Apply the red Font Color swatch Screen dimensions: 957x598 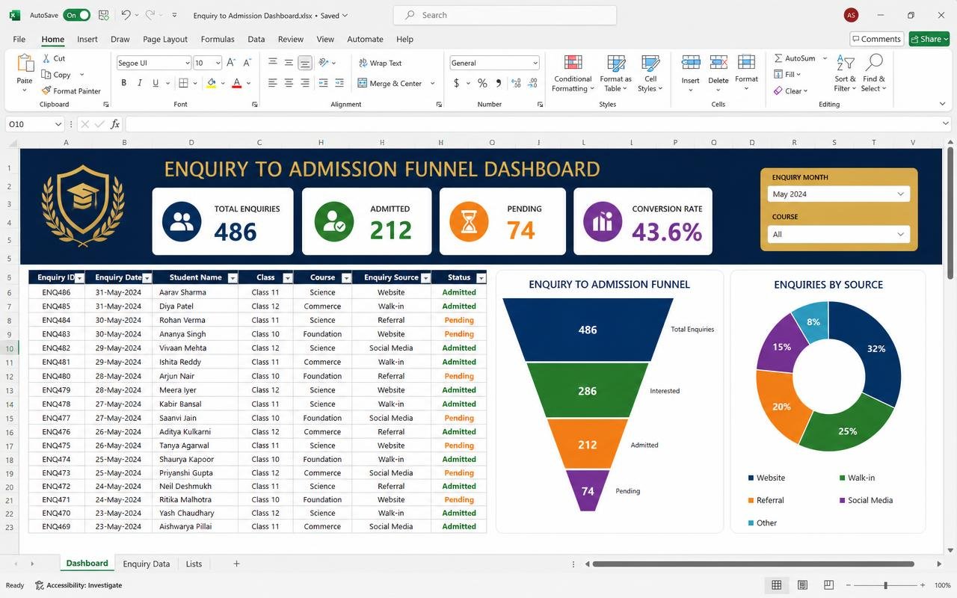[x=236, y=83]
